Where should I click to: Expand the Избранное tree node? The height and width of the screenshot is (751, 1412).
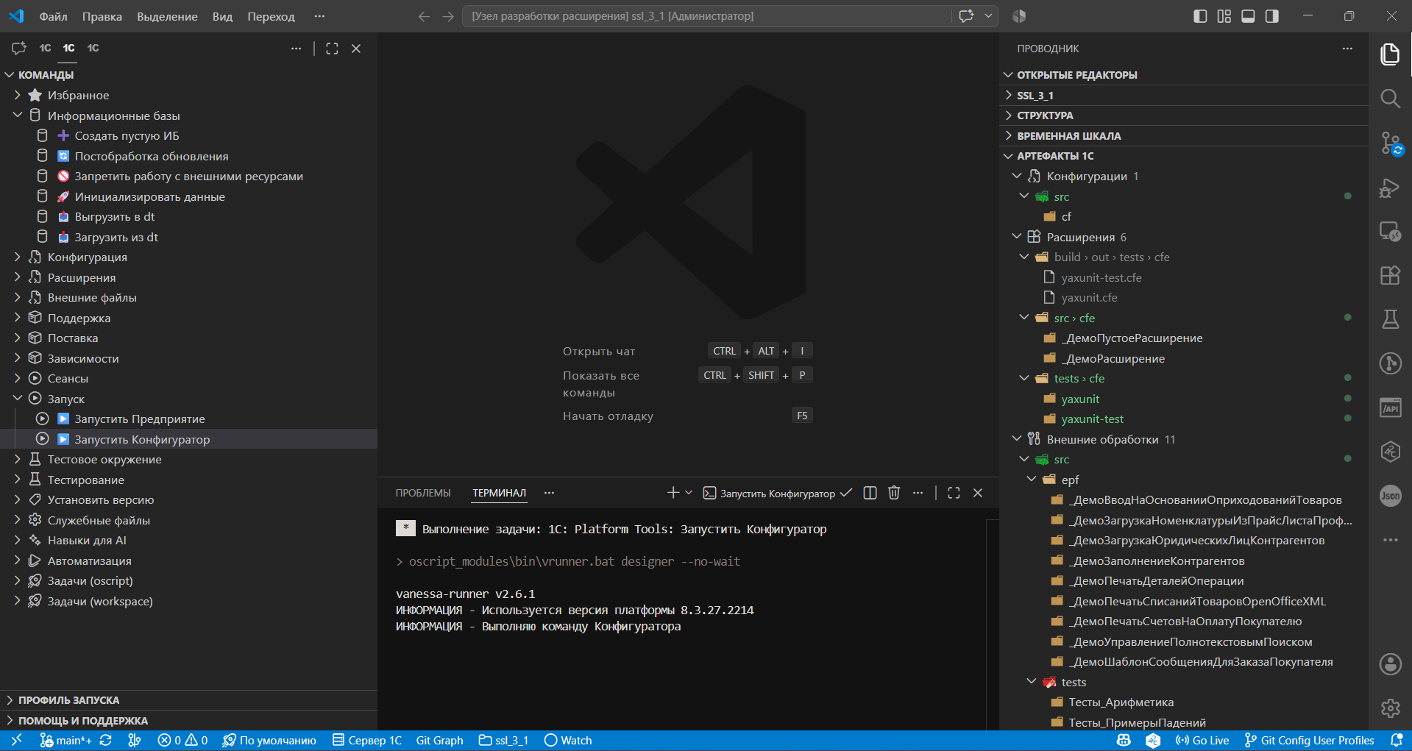(188, 95)
